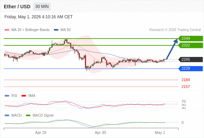204x138 pixels.
Task: Click the blue 2229 pivot price tag
Action: click(x=191, y=68)
